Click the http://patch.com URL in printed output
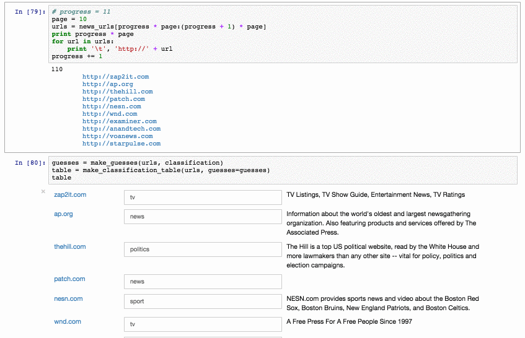 coord(113,99)
